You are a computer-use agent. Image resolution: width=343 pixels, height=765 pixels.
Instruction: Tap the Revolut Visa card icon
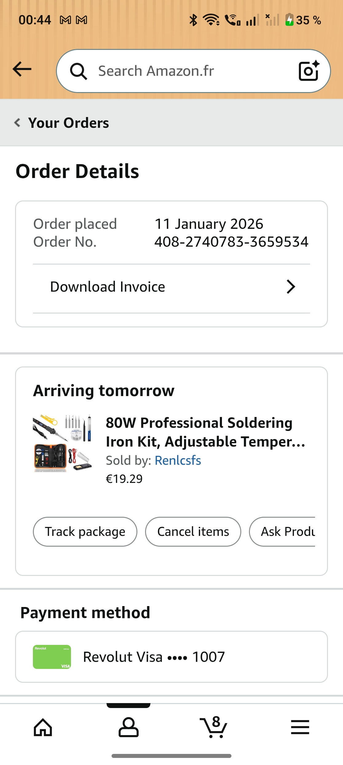[x=52, y=657]
